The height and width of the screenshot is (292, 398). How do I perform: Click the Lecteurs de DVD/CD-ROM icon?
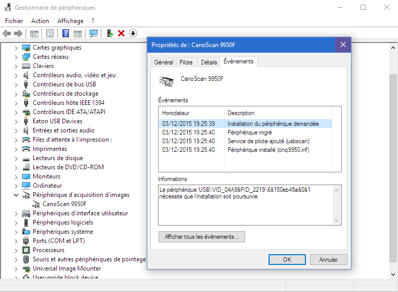(x=26, y=167)
